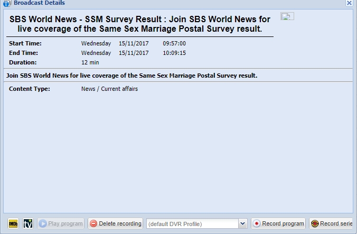Click the Duration label
The image size is (357, 234).
(x=23, y=62)
